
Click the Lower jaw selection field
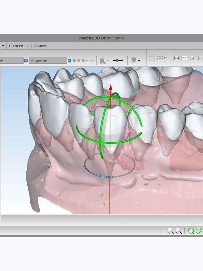pos(48,61)
